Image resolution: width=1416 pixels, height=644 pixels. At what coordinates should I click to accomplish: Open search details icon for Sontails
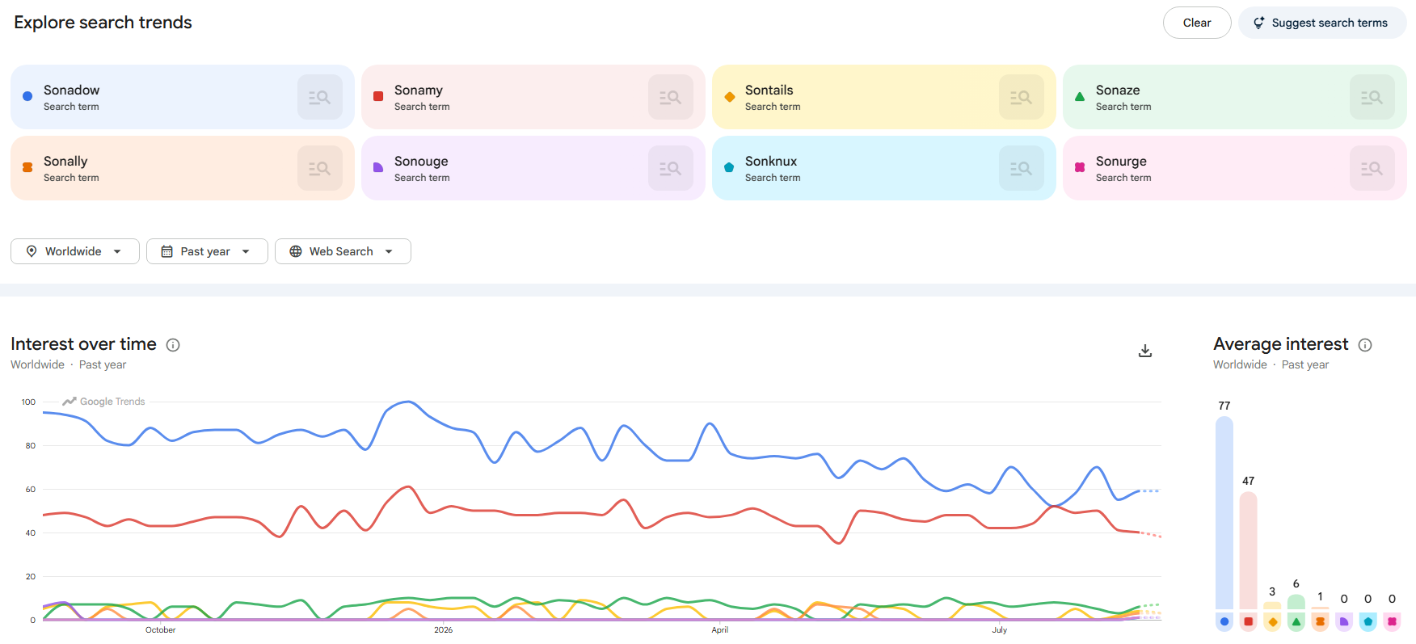[x=1022, y=97]
